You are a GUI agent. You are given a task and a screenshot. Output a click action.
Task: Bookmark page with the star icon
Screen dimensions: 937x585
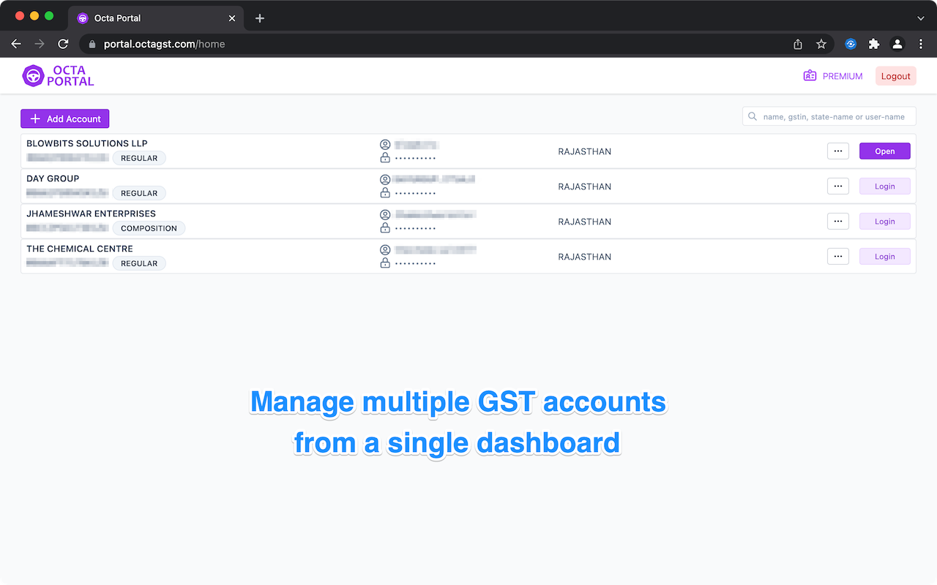[821, 44]
